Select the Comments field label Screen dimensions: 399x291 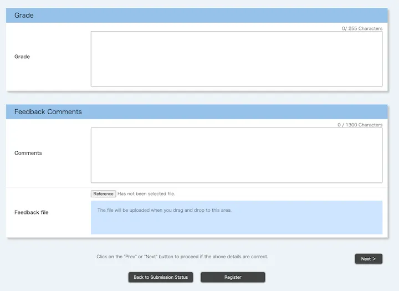point(28,153)
